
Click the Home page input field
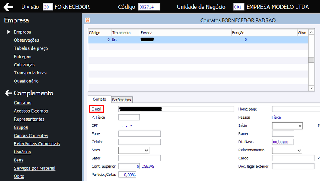click(x=296, y=109)
